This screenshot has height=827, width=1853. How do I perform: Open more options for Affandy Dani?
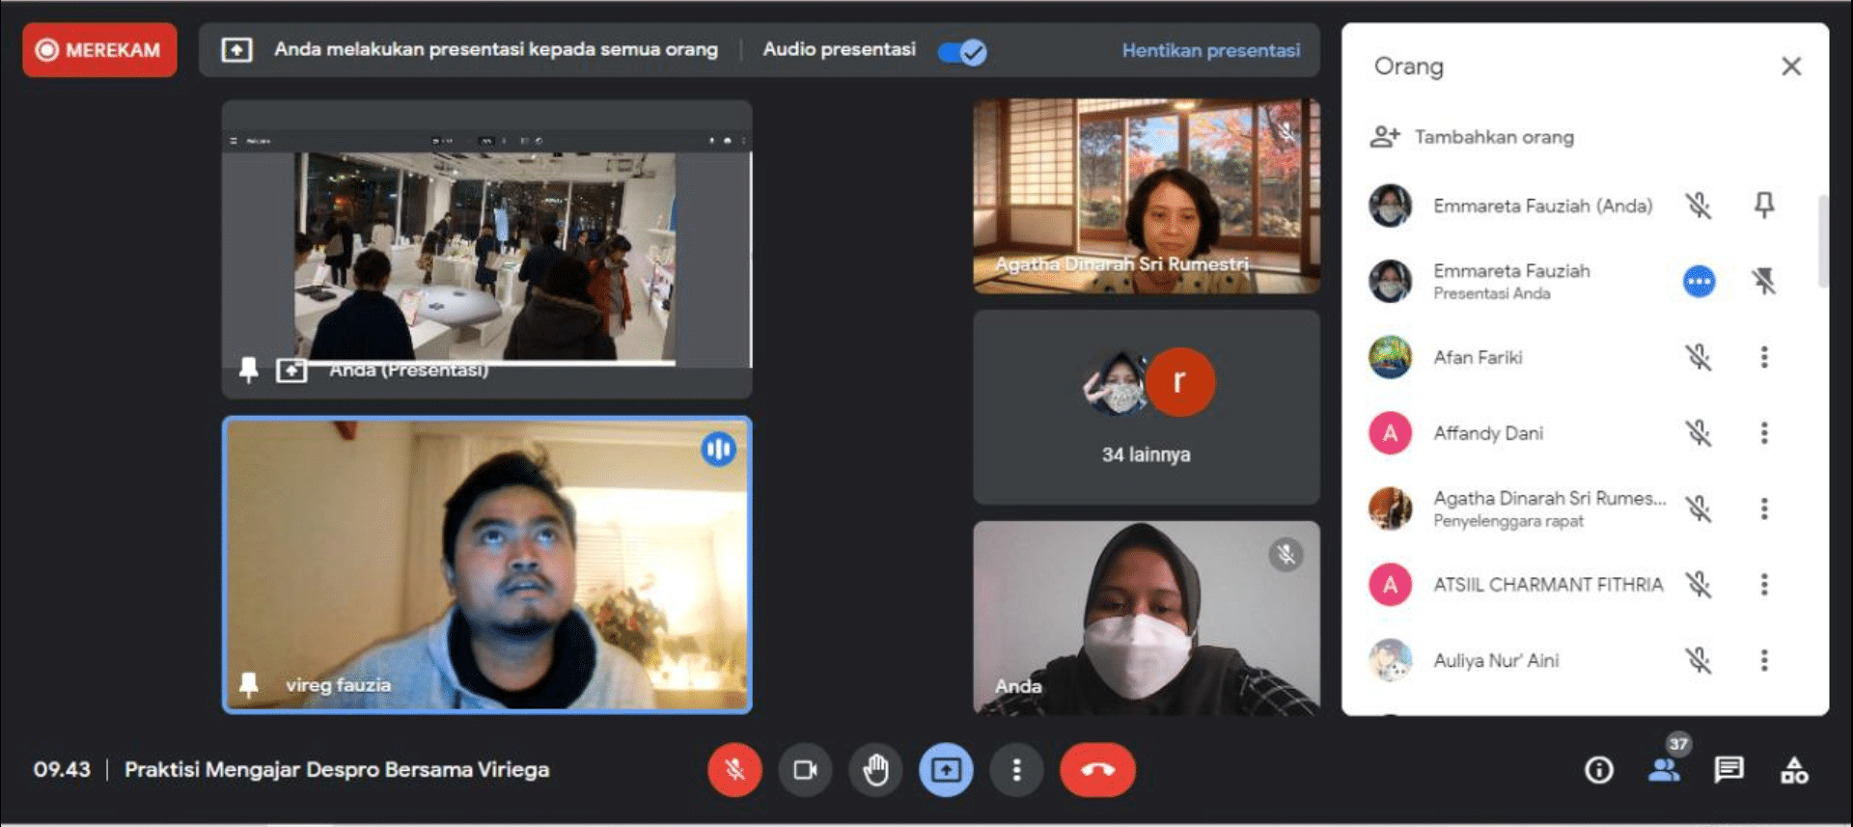tap(1764, 432)
